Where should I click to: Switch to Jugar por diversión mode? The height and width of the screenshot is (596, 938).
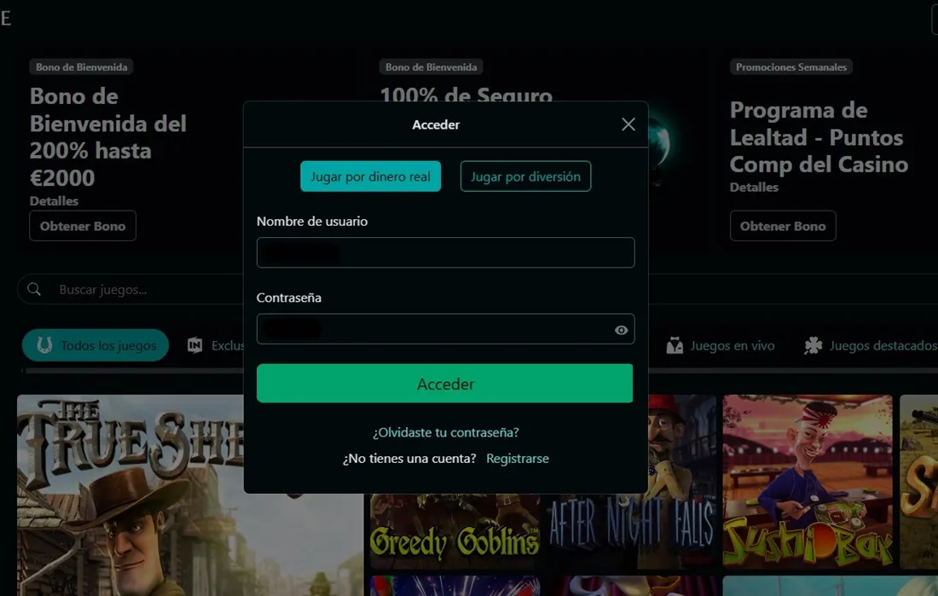(525, 176)
